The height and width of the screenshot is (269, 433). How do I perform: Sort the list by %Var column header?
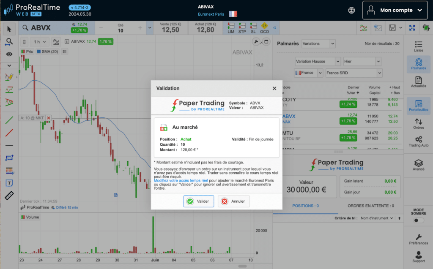(353, 93)
